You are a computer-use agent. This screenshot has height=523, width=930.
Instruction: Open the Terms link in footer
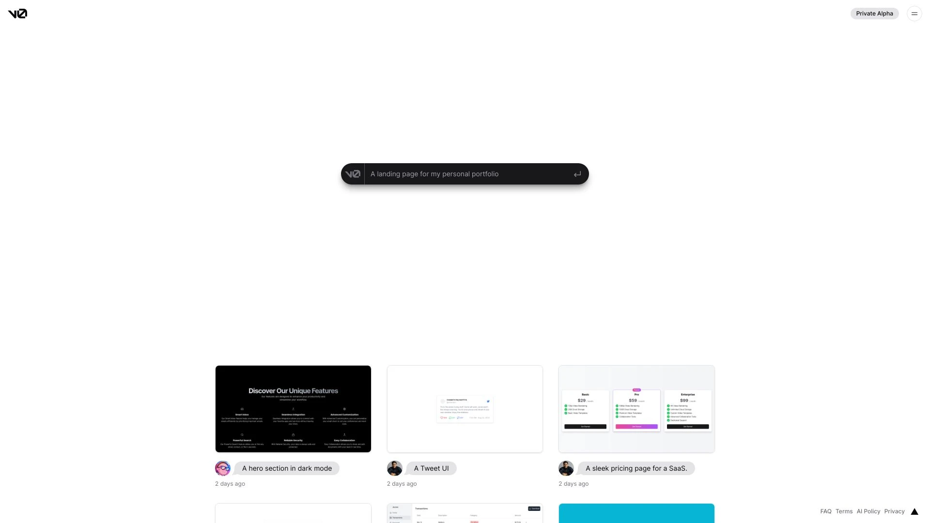point(844,511)
